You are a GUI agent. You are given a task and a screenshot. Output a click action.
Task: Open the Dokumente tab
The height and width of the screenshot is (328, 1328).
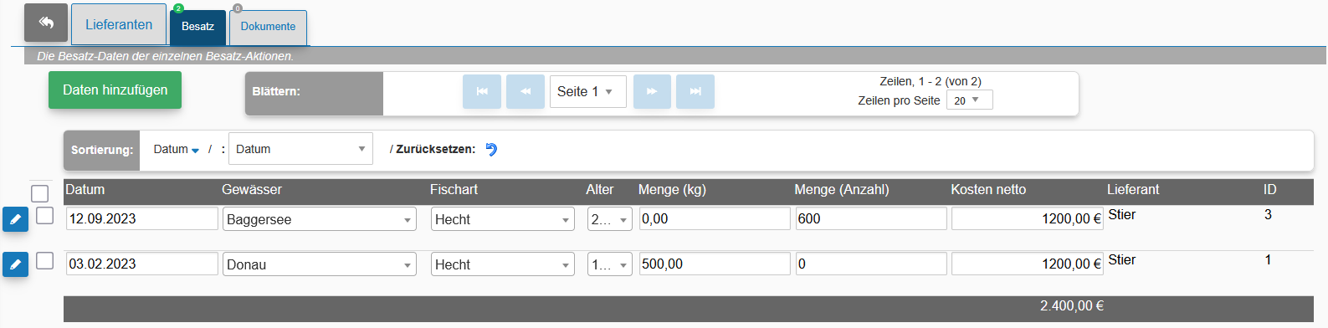(x=268, y=27)
